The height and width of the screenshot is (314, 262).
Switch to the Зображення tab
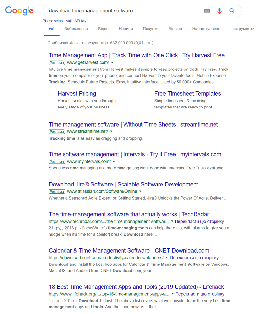[x=76, y=29]
